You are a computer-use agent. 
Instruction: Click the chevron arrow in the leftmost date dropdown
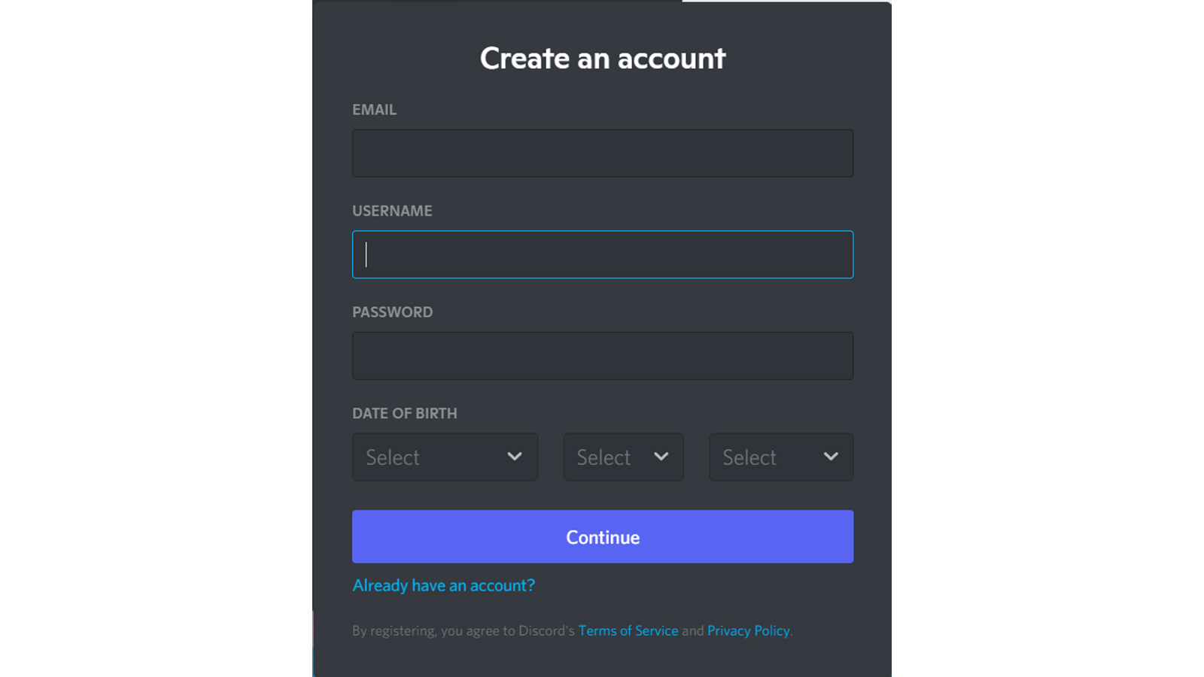[x=515, y=457]
